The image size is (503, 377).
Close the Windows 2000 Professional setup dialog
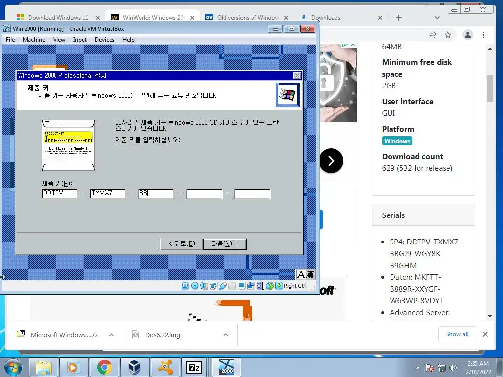click(x=297, y=75)
